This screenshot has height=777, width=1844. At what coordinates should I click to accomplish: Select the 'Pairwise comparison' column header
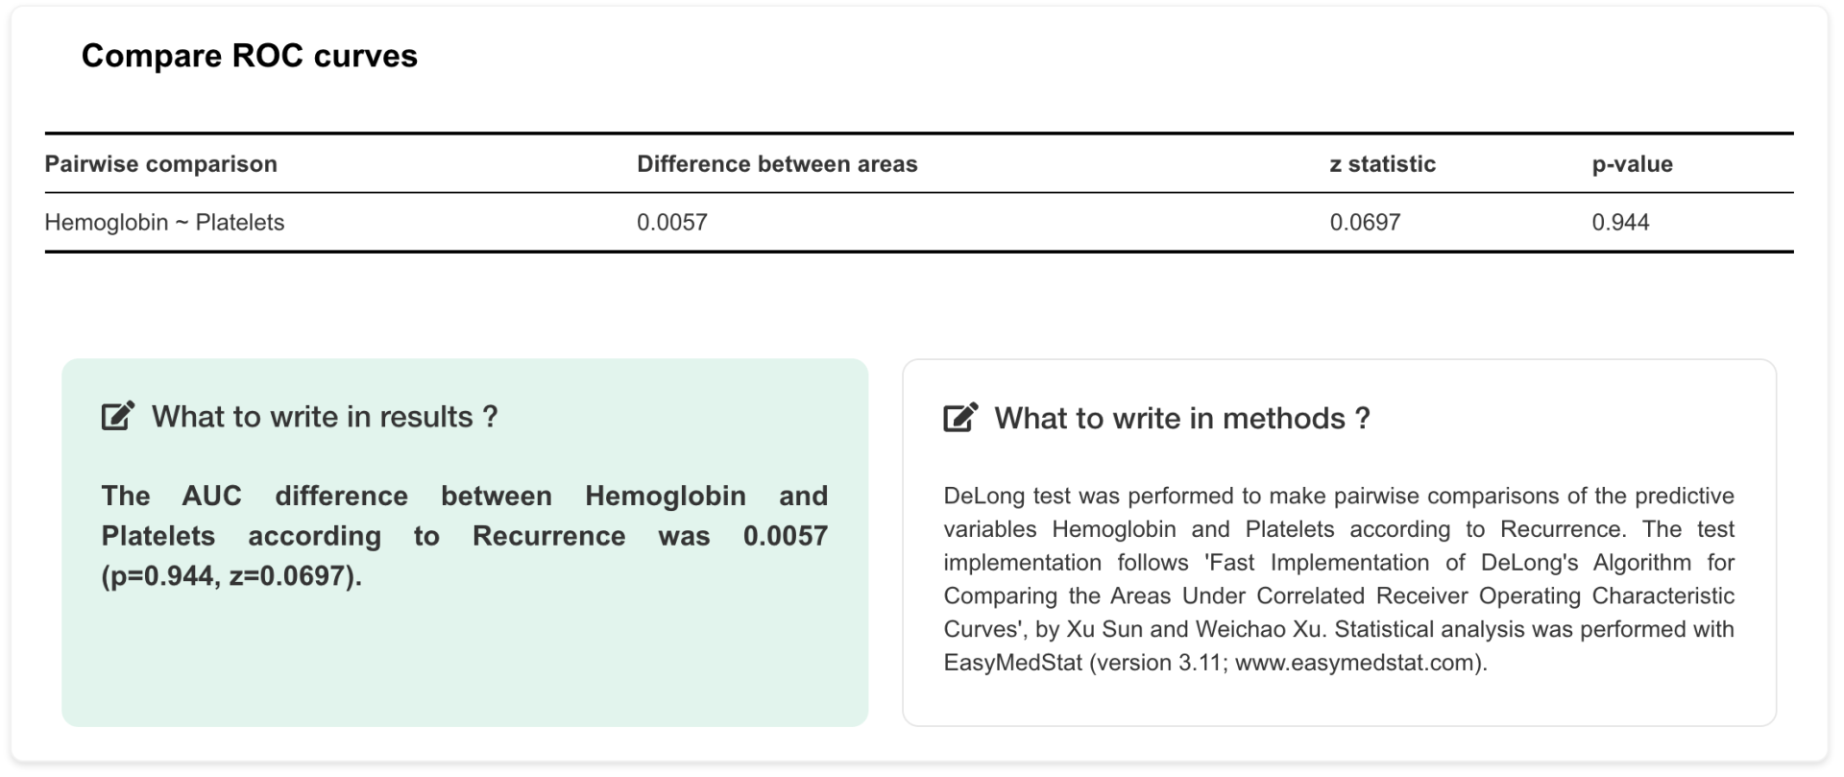pos(161,164)
